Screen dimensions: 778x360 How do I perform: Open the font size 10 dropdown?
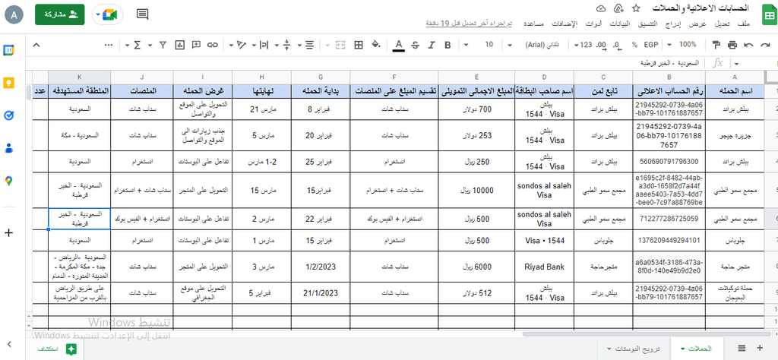coord(480,45)
